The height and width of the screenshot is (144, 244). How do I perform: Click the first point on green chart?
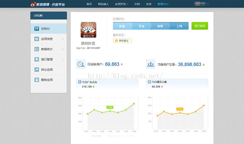click(88, 114)
